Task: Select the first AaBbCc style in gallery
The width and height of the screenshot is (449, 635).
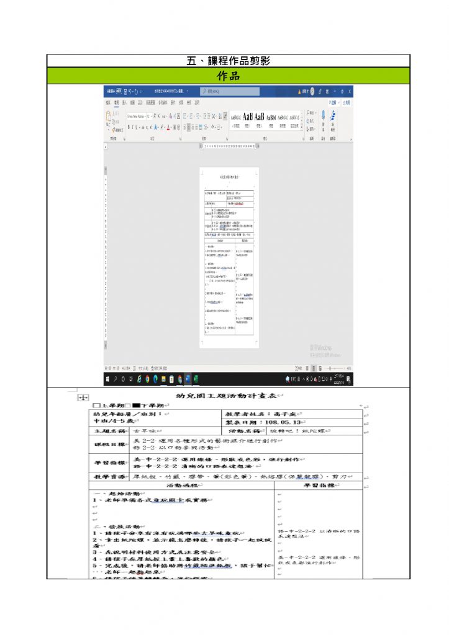Action: [236, 120]
